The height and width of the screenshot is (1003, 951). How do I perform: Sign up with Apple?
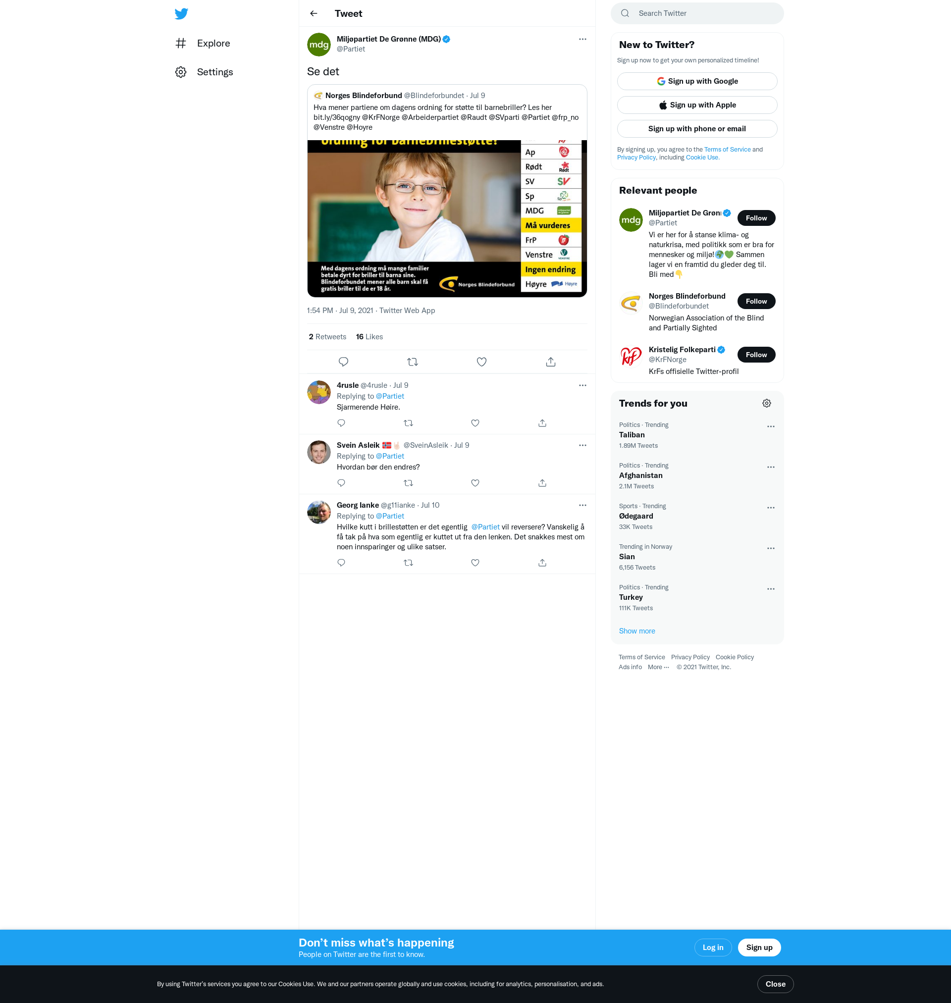tap(697, 105)
